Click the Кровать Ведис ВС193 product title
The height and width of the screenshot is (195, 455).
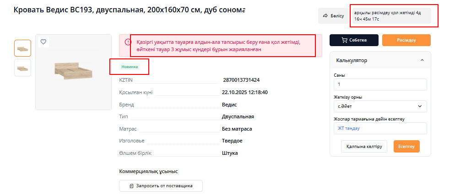130,10
